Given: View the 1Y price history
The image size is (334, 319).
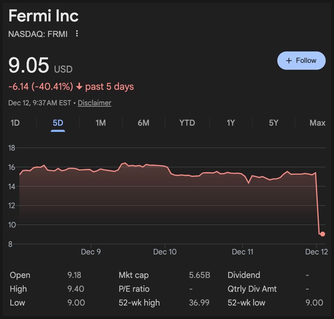Looking at the screenshot, I should (231, 123).
